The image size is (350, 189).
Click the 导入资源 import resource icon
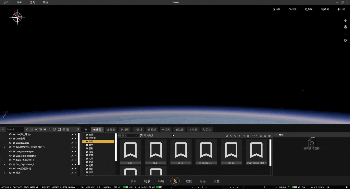142,136
